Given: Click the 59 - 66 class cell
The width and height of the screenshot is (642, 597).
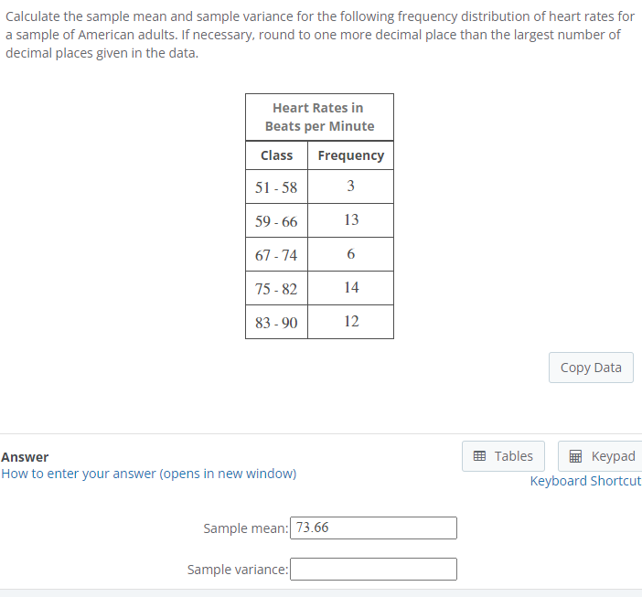Looking at the screenshot, I should tap(276, 221).
